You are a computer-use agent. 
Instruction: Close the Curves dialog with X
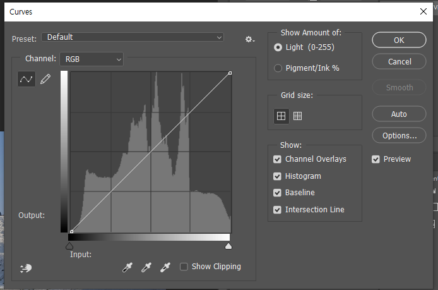(423, 11)
